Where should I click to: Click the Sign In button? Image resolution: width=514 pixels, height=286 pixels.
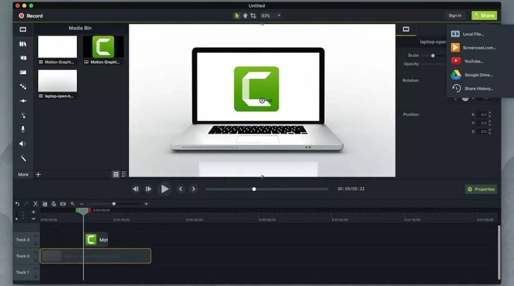coord(455,16)
